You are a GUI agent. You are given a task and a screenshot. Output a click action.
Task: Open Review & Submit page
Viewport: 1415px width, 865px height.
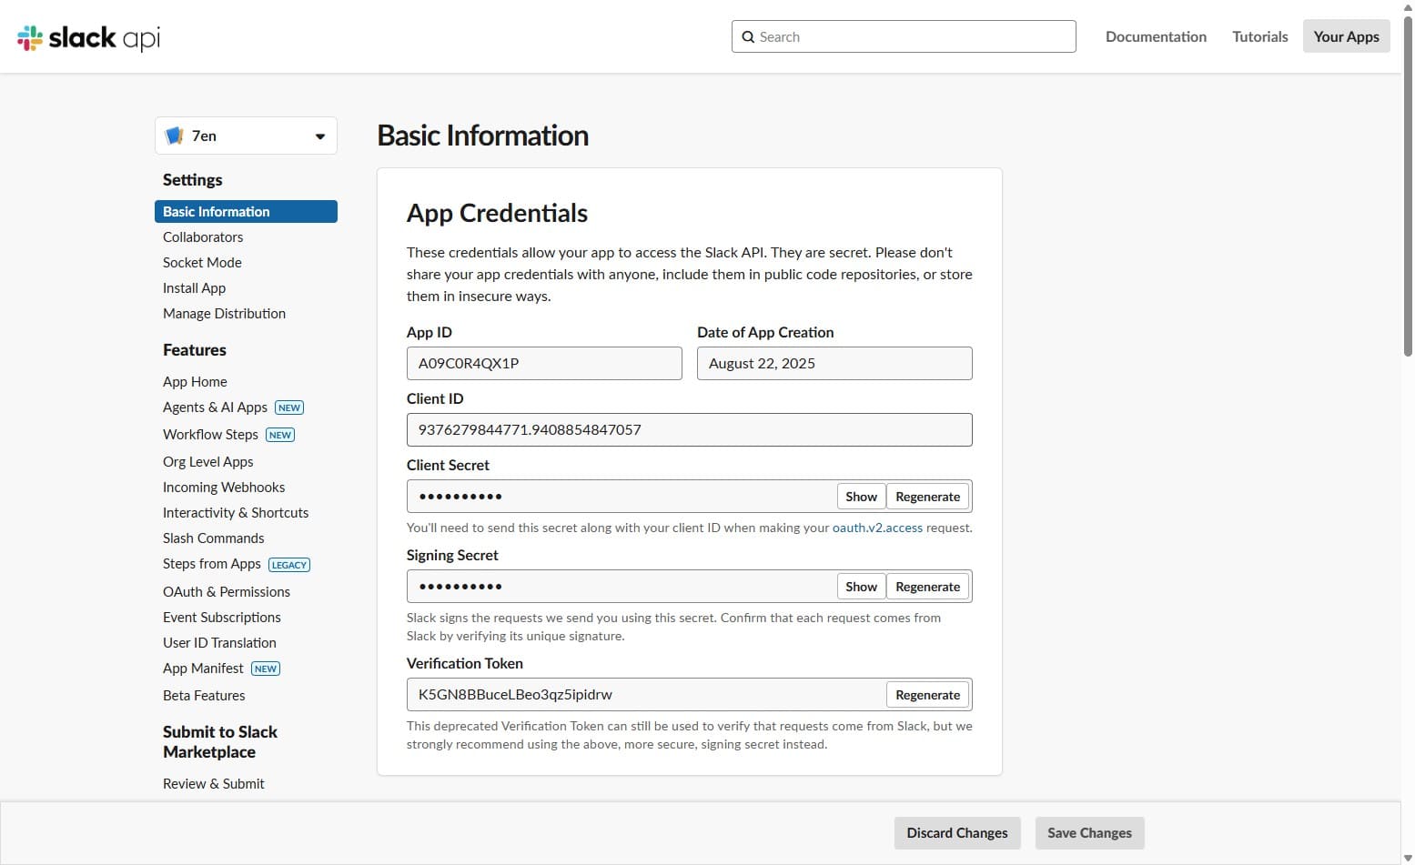[x=214, y=783]
